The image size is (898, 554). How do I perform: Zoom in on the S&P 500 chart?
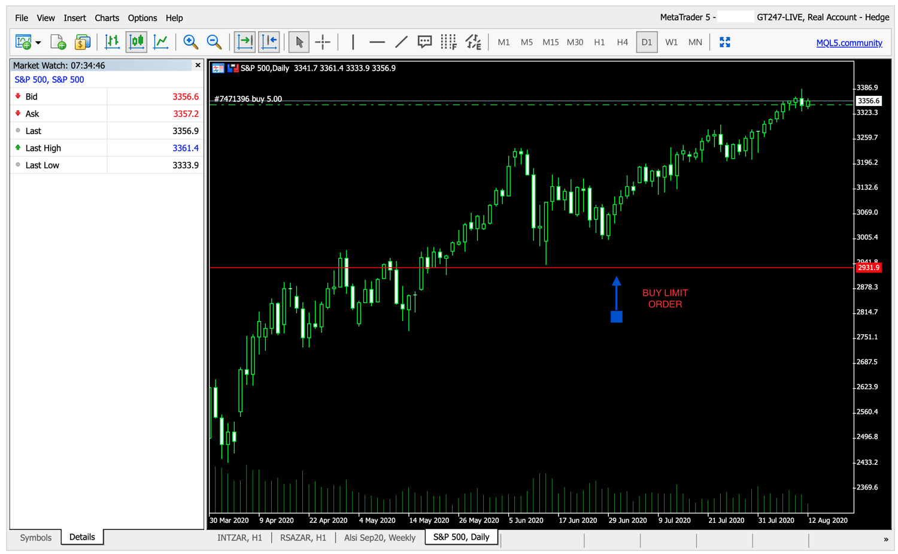coord(191,42)
